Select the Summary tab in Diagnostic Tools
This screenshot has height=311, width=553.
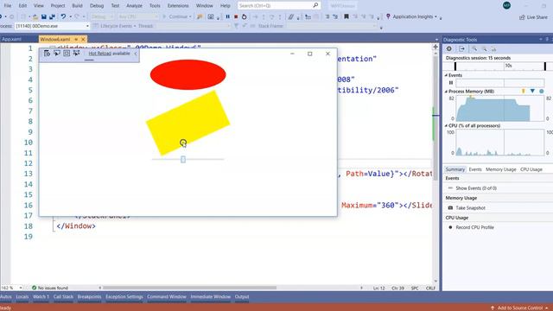pos(455,169)
